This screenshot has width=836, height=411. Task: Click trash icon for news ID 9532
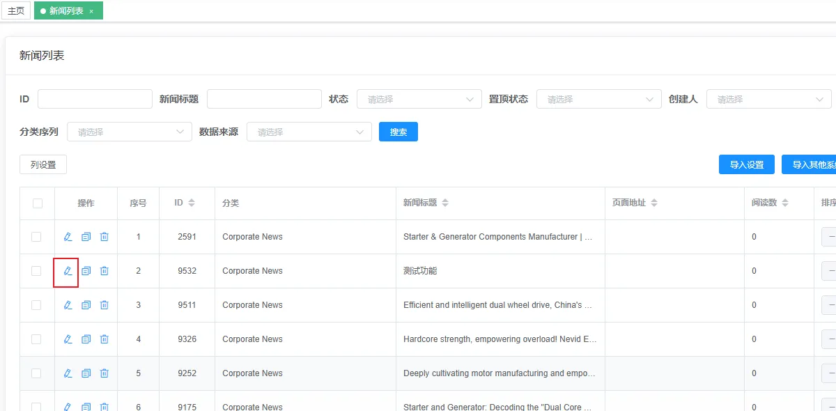tap(104, 271)
